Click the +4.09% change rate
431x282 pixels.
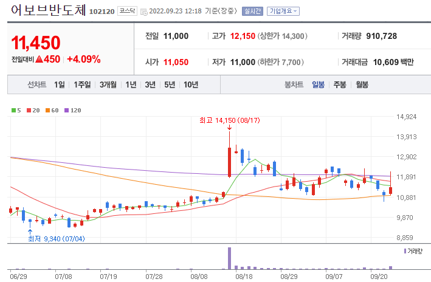[84, 59]
